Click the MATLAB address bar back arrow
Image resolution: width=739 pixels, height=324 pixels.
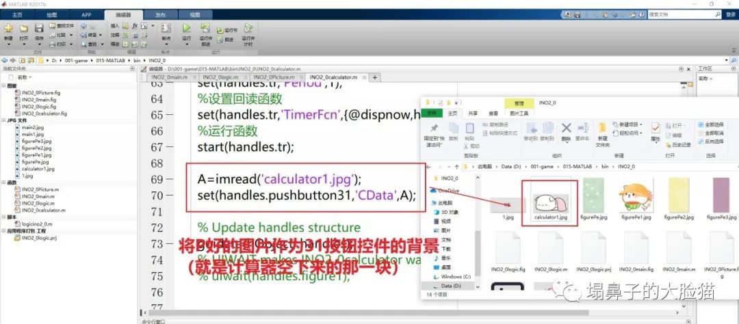[5, 60]
